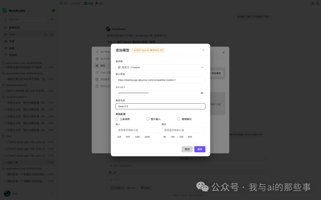Expand the 任务列表 1/3 chevron
Viewport: 321px width, 200px height.
point(196,159)
